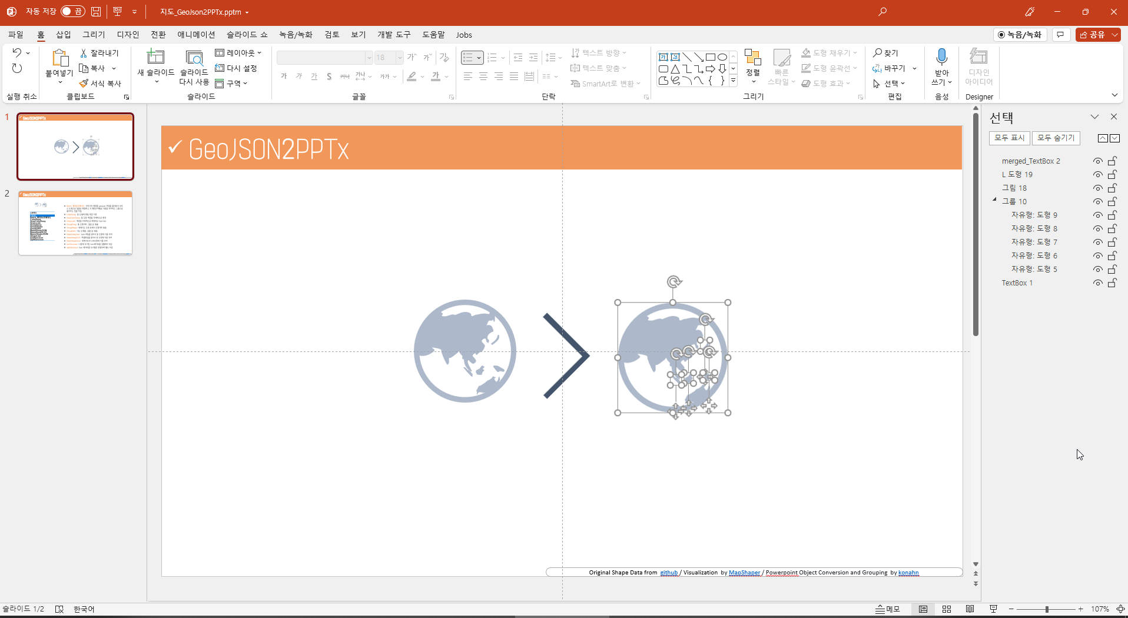Open the Jobs tab
1128x618 pixels.
coord(464,35)
